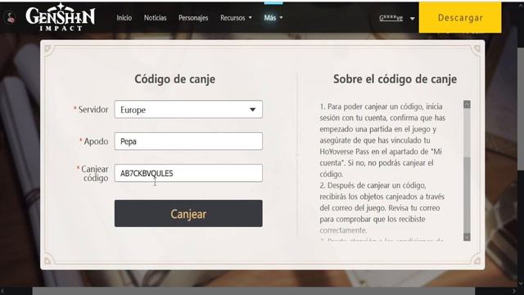Open the Personajes page
Image resolution: width=524 pixels, height=295 pixels.
click(193, 18)
